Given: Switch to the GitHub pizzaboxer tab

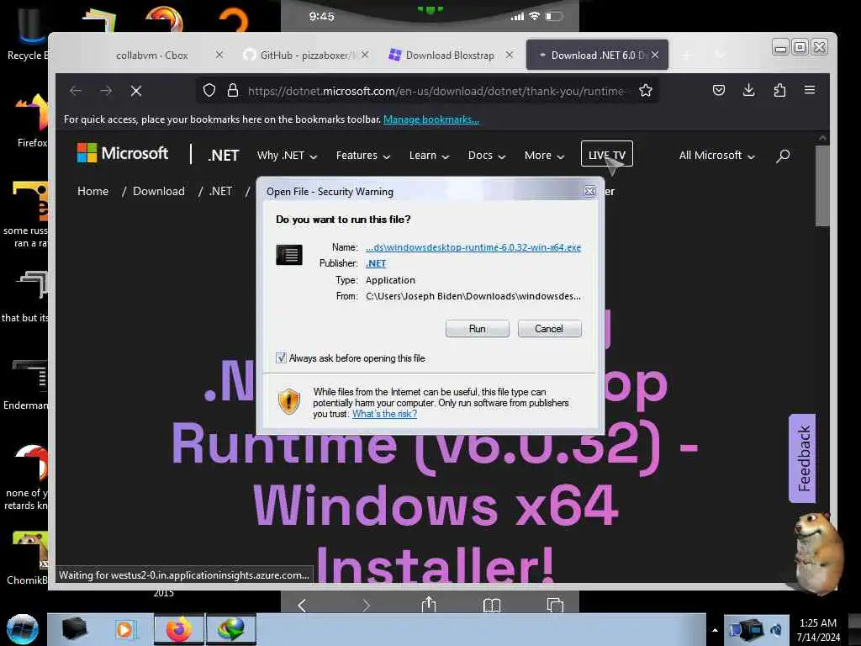Looking at the screenshot, I should click(x=305, y=55).
